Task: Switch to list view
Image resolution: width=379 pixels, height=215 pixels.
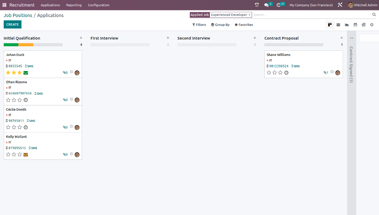Action: [338, 25]
